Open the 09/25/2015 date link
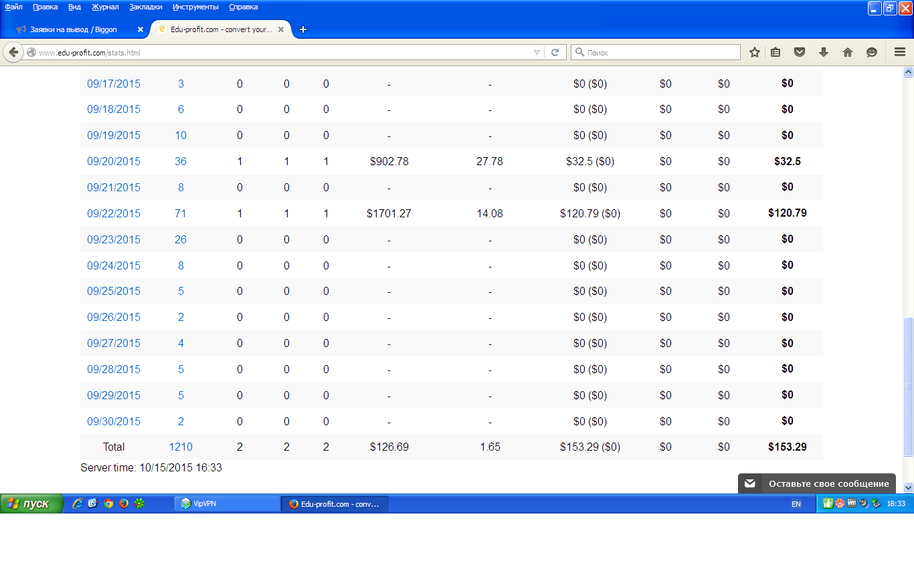The height and width of the screenshot is (567, 914). click(114, 291)
